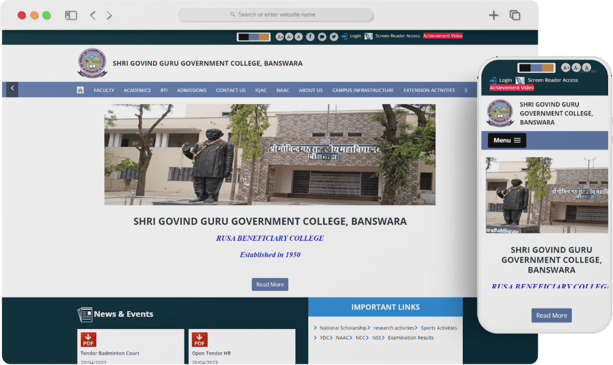Click the Login arrow icon on desktop site
This screenshot has height=365, width=613.
(x=345, y=36)
